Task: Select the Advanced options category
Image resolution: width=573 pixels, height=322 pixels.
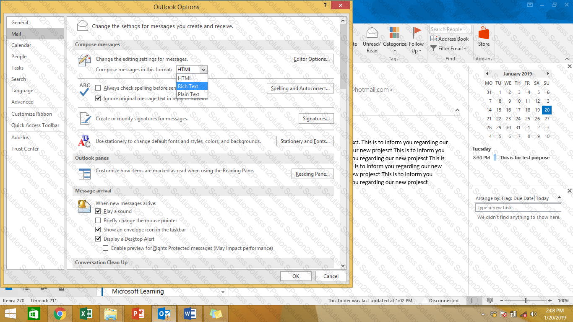Action: pyautogui.click(x=35, y=102)
